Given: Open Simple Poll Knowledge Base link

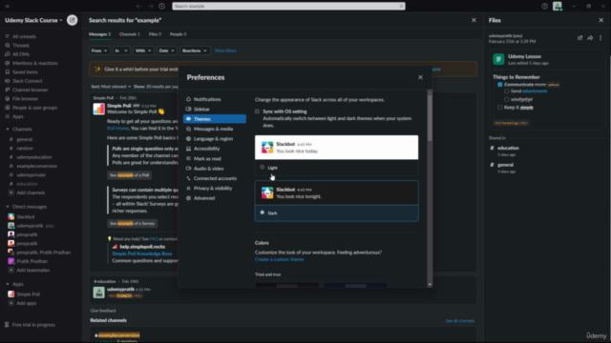Looking at the screenshot, I should 142,253.
